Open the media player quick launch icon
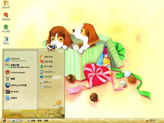Image resolution: width=164 pixels, height=123 pixels. (x=17, y=121)
